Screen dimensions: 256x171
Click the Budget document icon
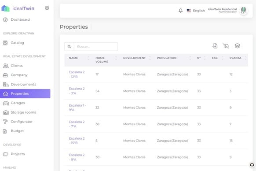[5, 131]
